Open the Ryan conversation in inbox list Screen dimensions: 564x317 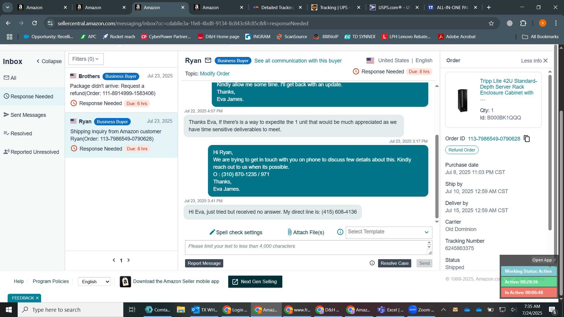121,135
